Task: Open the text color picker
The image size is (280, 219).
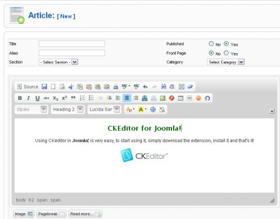Action: pyautogui.click(x=130, y=109)
